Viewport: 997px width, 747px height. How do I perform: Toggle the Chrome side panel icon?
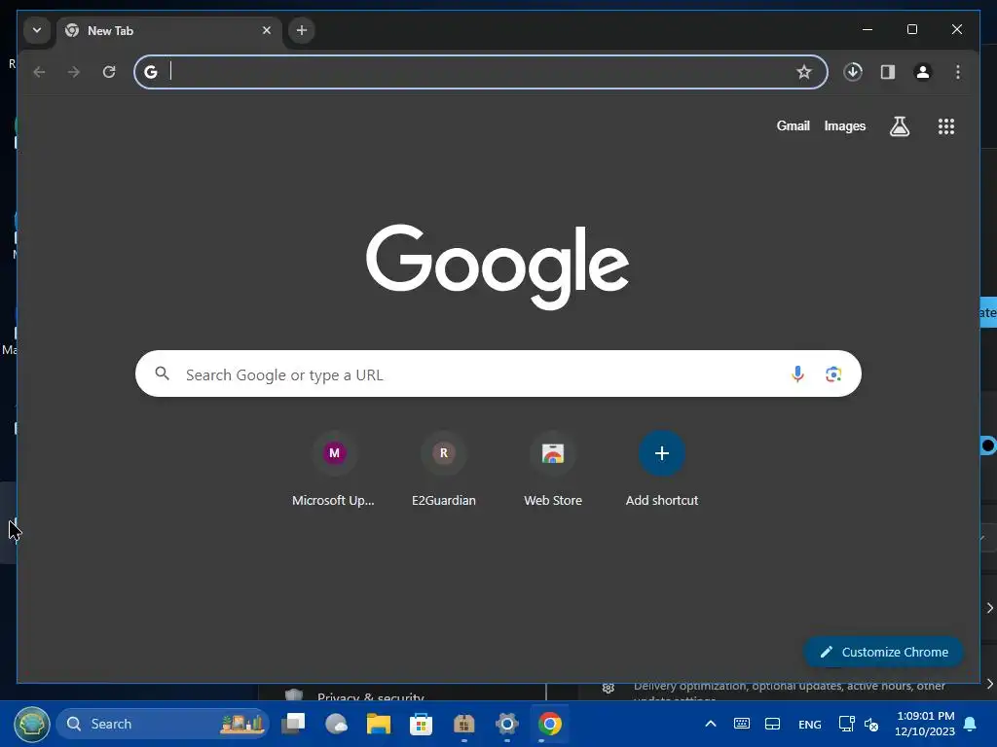tap(888, 72)
